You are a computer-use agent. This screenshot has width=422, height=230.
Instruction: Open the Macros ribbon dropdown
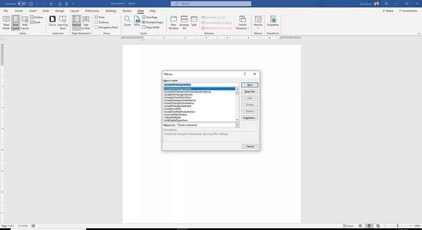click(258, 22)
